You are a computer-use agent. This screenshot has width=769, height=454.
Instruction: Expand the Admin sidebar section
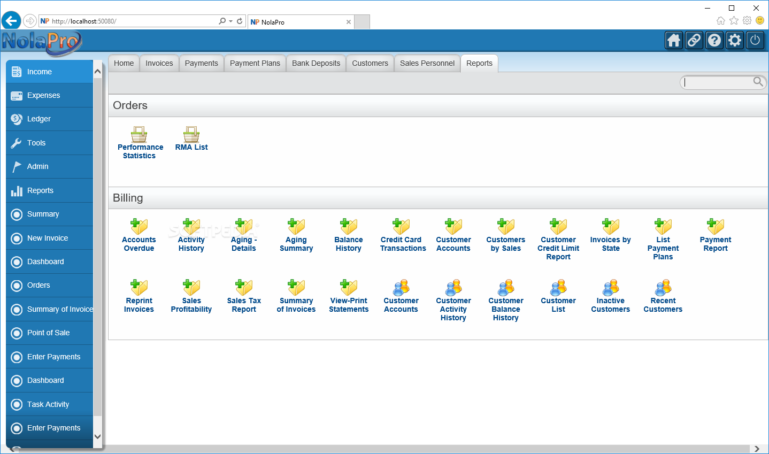tap(50, 166)
